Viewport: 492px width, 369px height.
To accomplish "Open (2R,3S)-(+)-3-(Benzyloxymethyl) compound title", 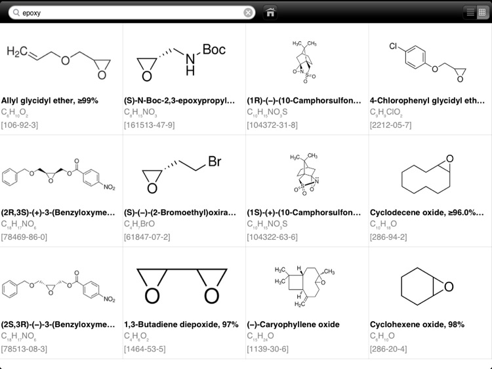I will pos(58,212).
